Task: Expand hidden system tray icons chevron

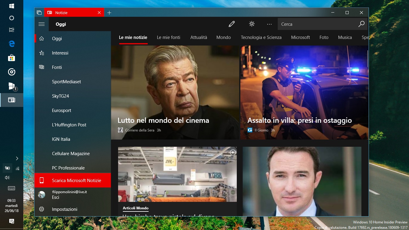Action: (17, 158)
